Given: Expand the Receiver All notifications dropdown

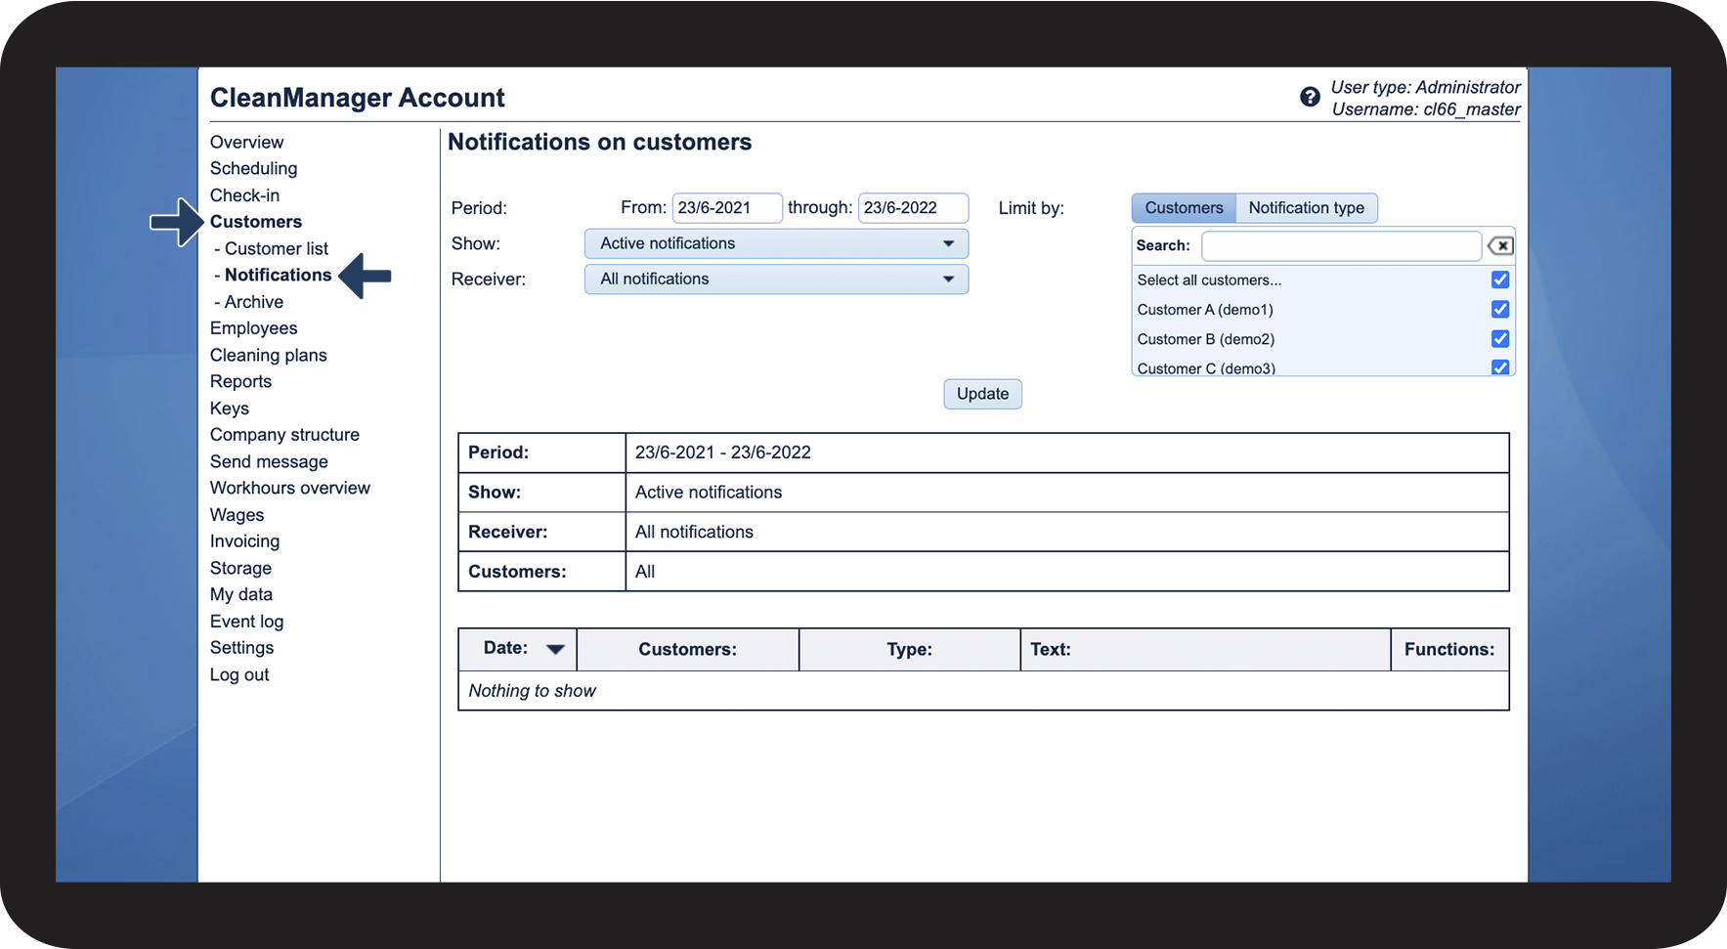Looking at the screenshot, I should (x=776, y=280).
